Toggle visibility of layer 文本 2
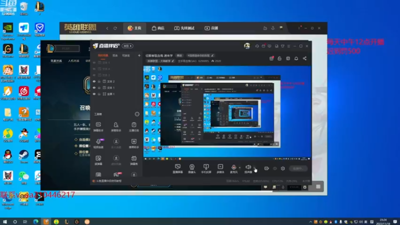 (x=94, y=81)
